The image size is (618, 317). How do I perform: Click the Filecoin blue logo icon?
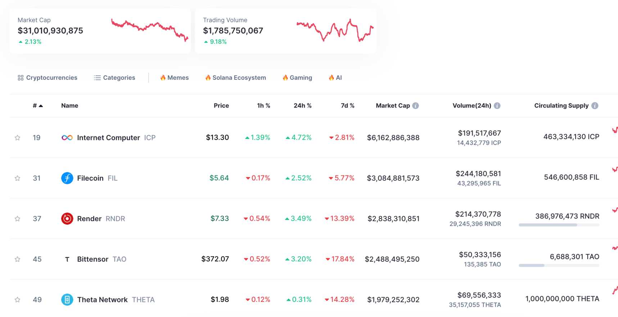67,178
